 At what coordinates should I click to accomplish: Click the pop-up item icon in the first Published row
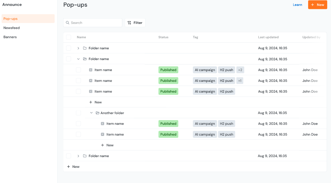coord(91,70)
